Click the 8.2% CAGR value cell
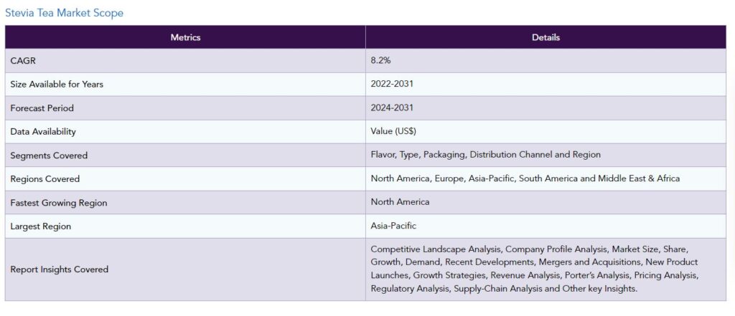Screen dimensions: 735x316 [x=381, y=61]
